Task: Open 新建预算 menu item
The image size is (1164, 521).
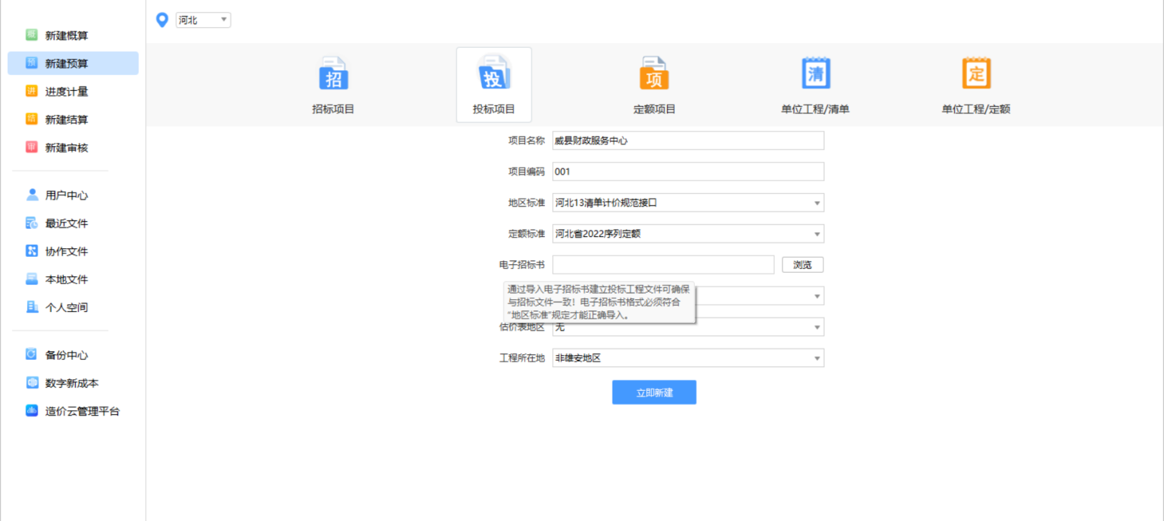Action: [73, 63]
